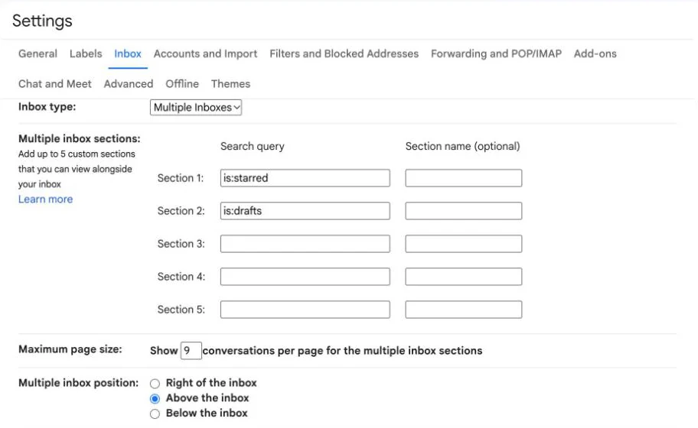This screenshot has width=698, height=428.
Task: Click the "Multiple inbox sections:" label
Action: (80, 138)
